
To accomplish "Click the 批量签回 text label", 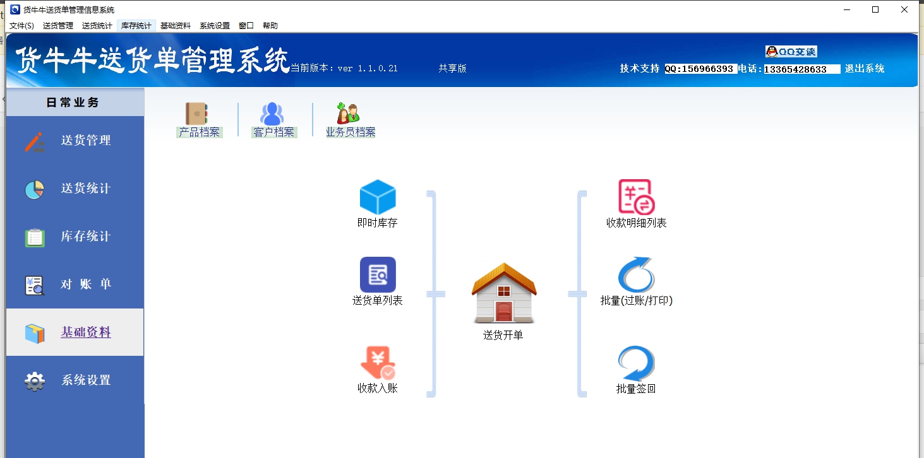I will point(636,389).
